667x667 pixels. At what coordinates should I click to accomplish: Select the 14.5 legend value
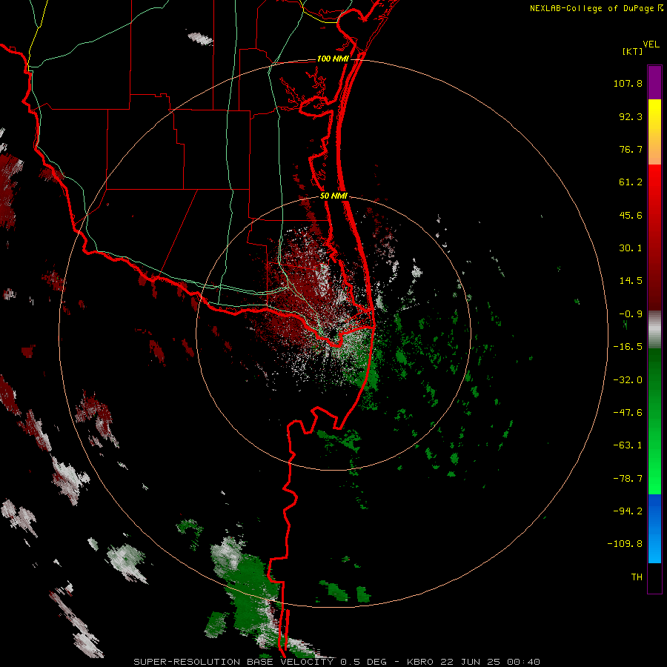(631, 281)
